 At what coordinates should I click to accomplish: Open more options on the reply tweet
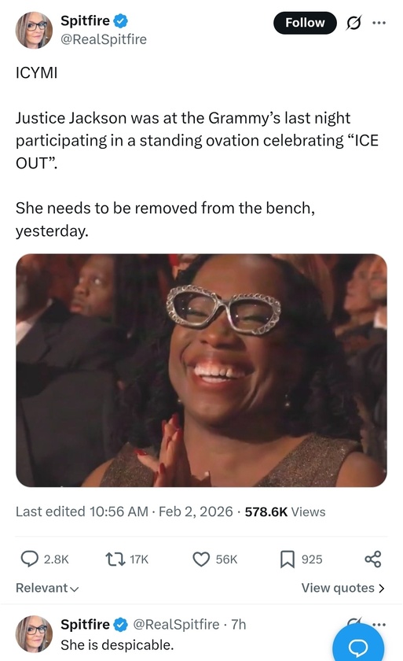click(379, 624)
